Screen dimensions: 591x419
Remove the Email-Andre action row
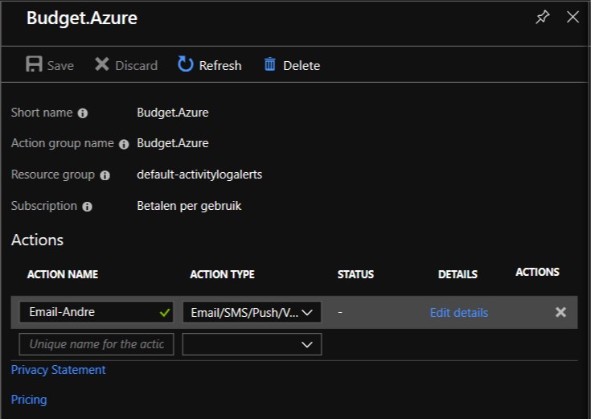point(560,312)
